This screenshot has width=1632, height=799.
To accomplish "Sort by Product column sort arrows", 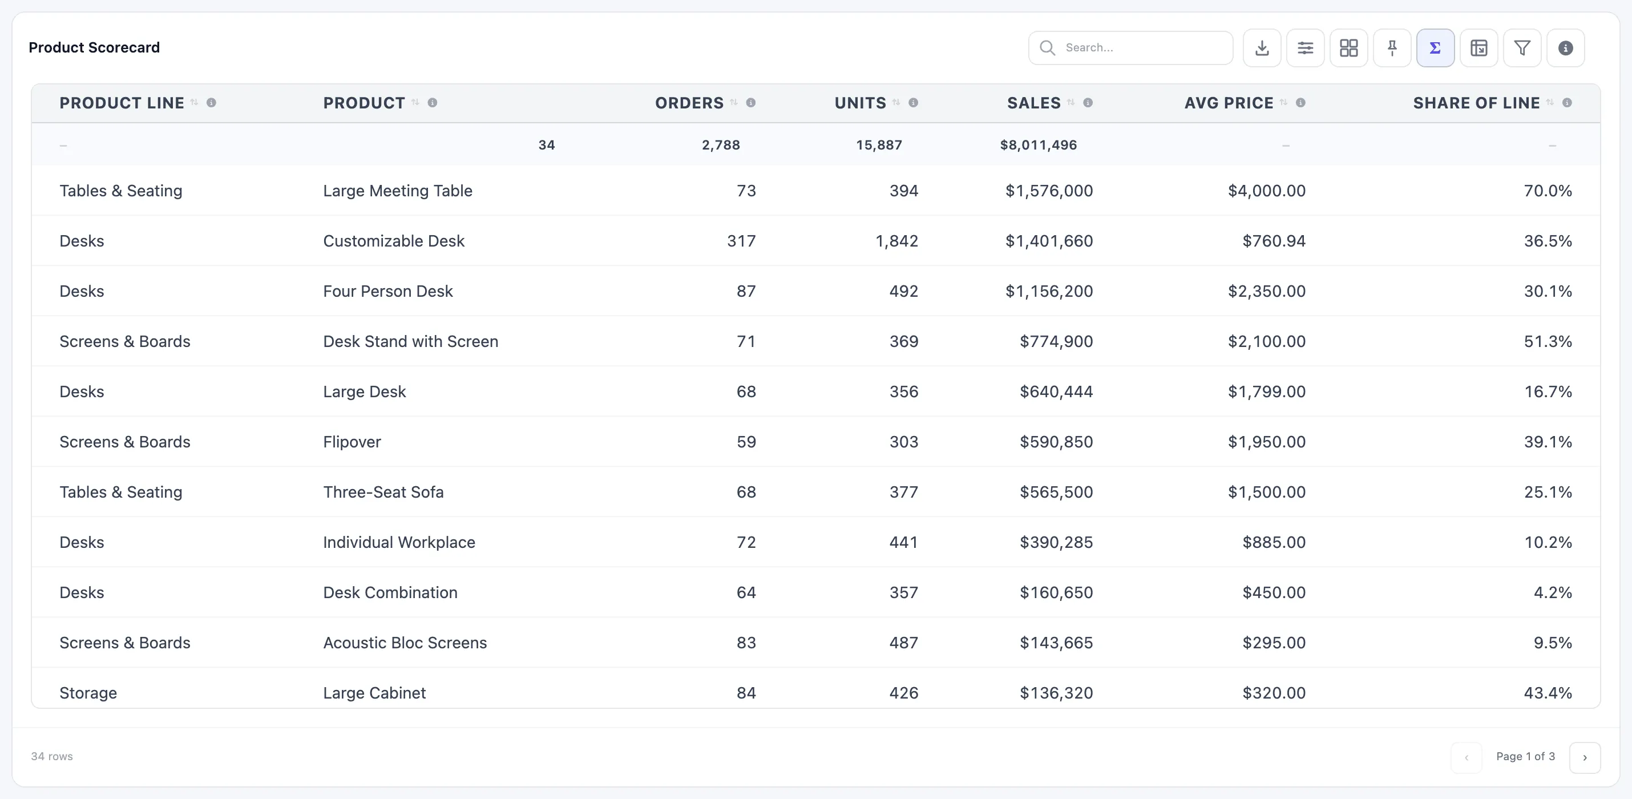I will point(415,103).
